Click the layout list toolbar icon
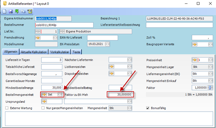The image size is (216, 128). pyautogui.click(x=30, y=11)
